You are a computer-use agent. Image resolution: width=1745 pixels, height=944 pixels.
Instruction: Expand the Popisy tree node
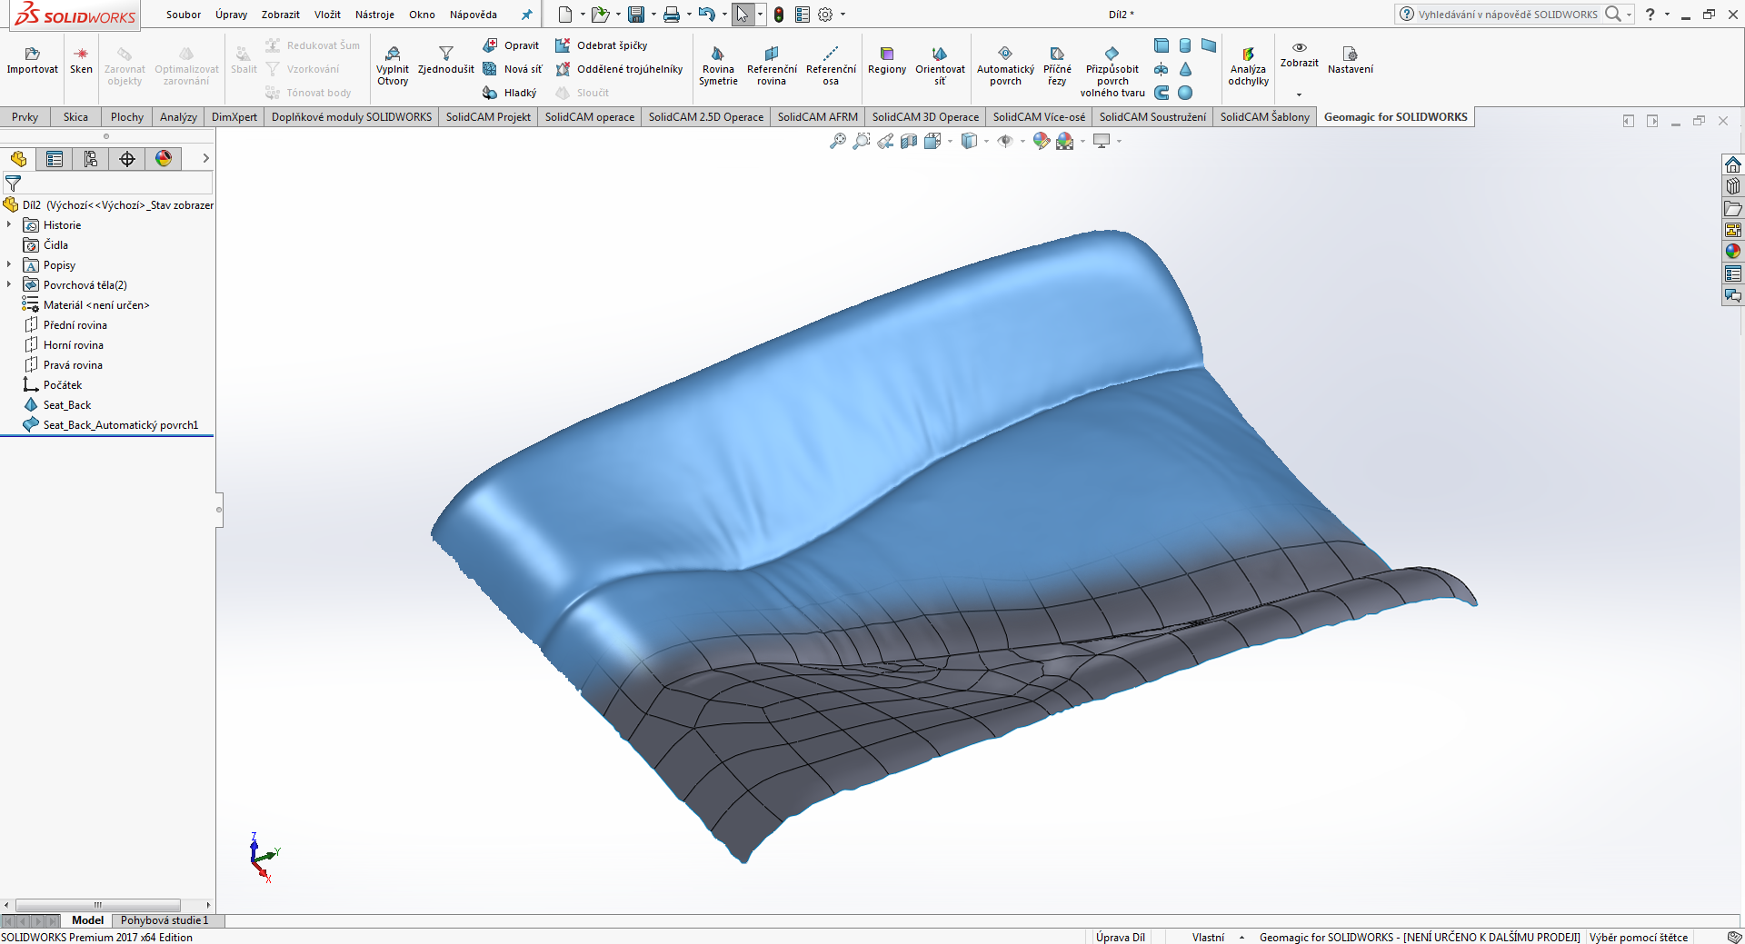click(9, 264)
